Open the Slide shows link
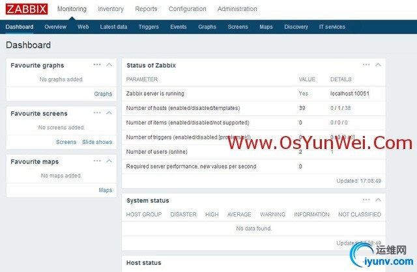 point(97,142)
